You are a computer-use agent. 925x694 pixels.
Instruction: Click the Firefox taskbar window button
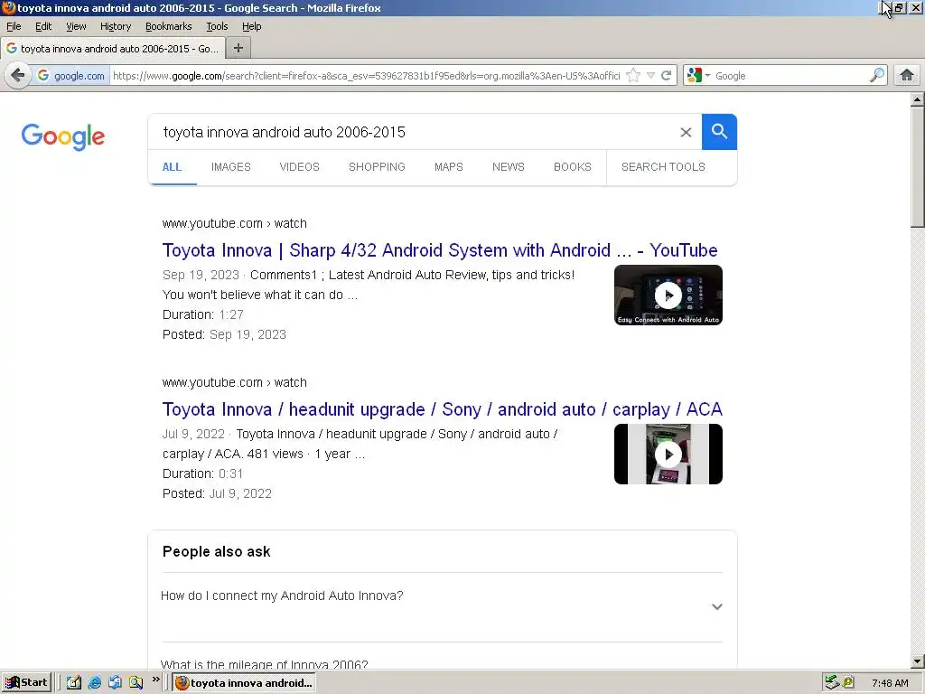[244, 683]
